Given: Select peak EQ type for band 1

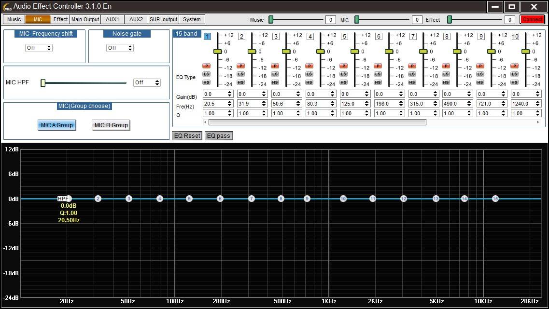Looking at the screenshot, I should 206,66.
